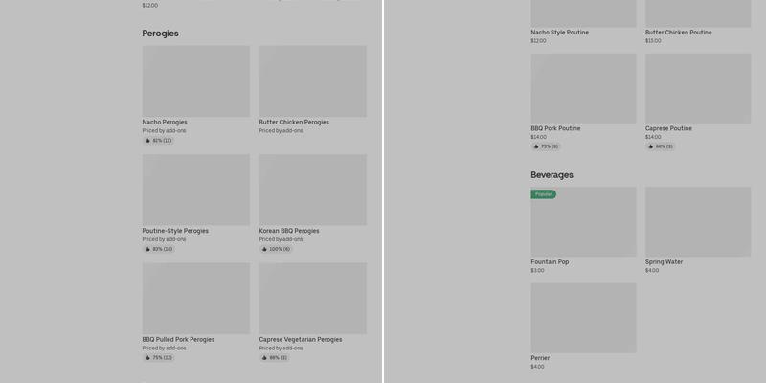766x383 pixels.
Task: Open the BBQ Pork Poutine image
Action: 583,88
